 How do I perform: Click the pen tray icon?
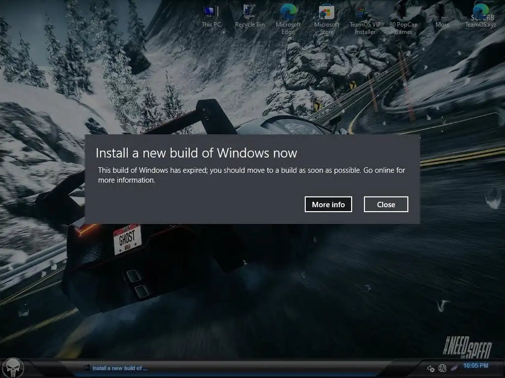pos(454,368)
